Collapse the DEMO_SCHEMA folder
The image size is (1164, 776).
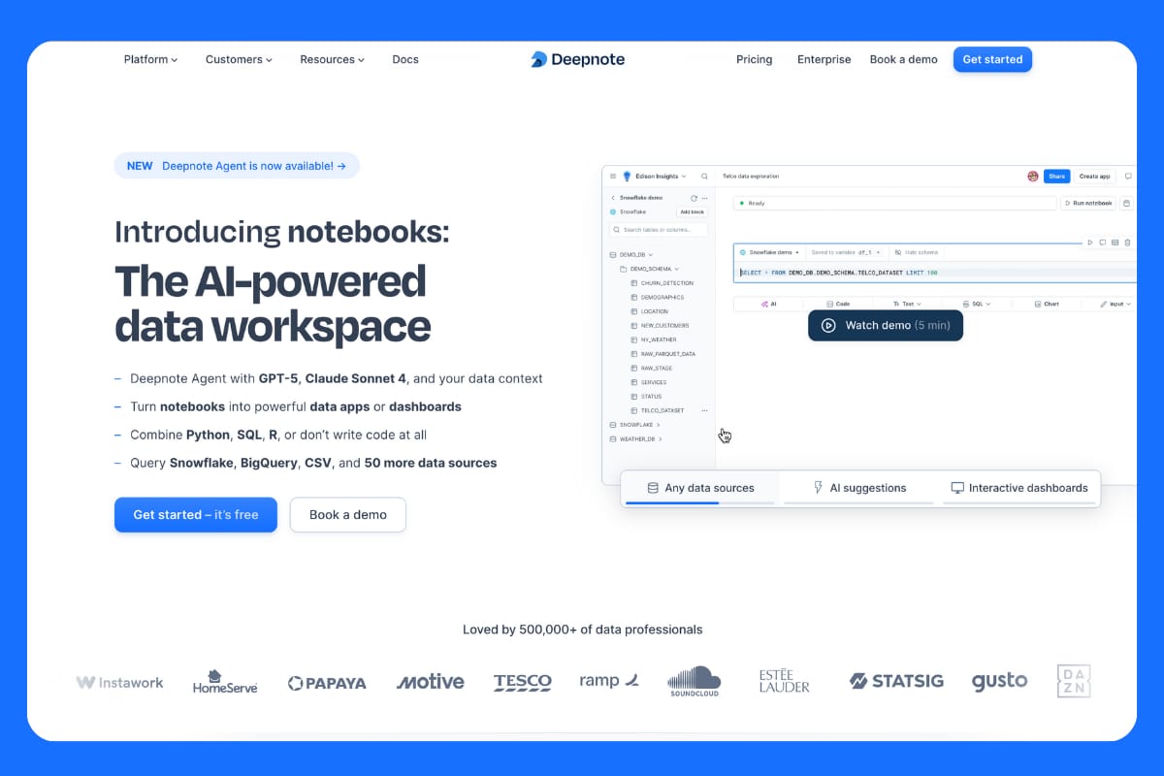pos(677,269)
